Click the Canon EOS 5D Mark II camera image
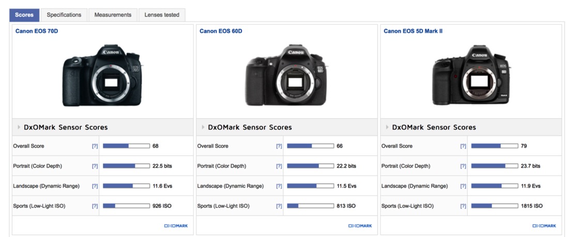 [x=471, y=75]
